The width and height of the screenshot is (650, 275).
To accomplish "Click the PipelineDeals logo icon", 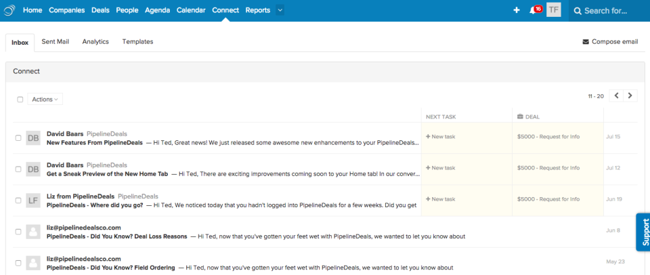I will (9, 10).
